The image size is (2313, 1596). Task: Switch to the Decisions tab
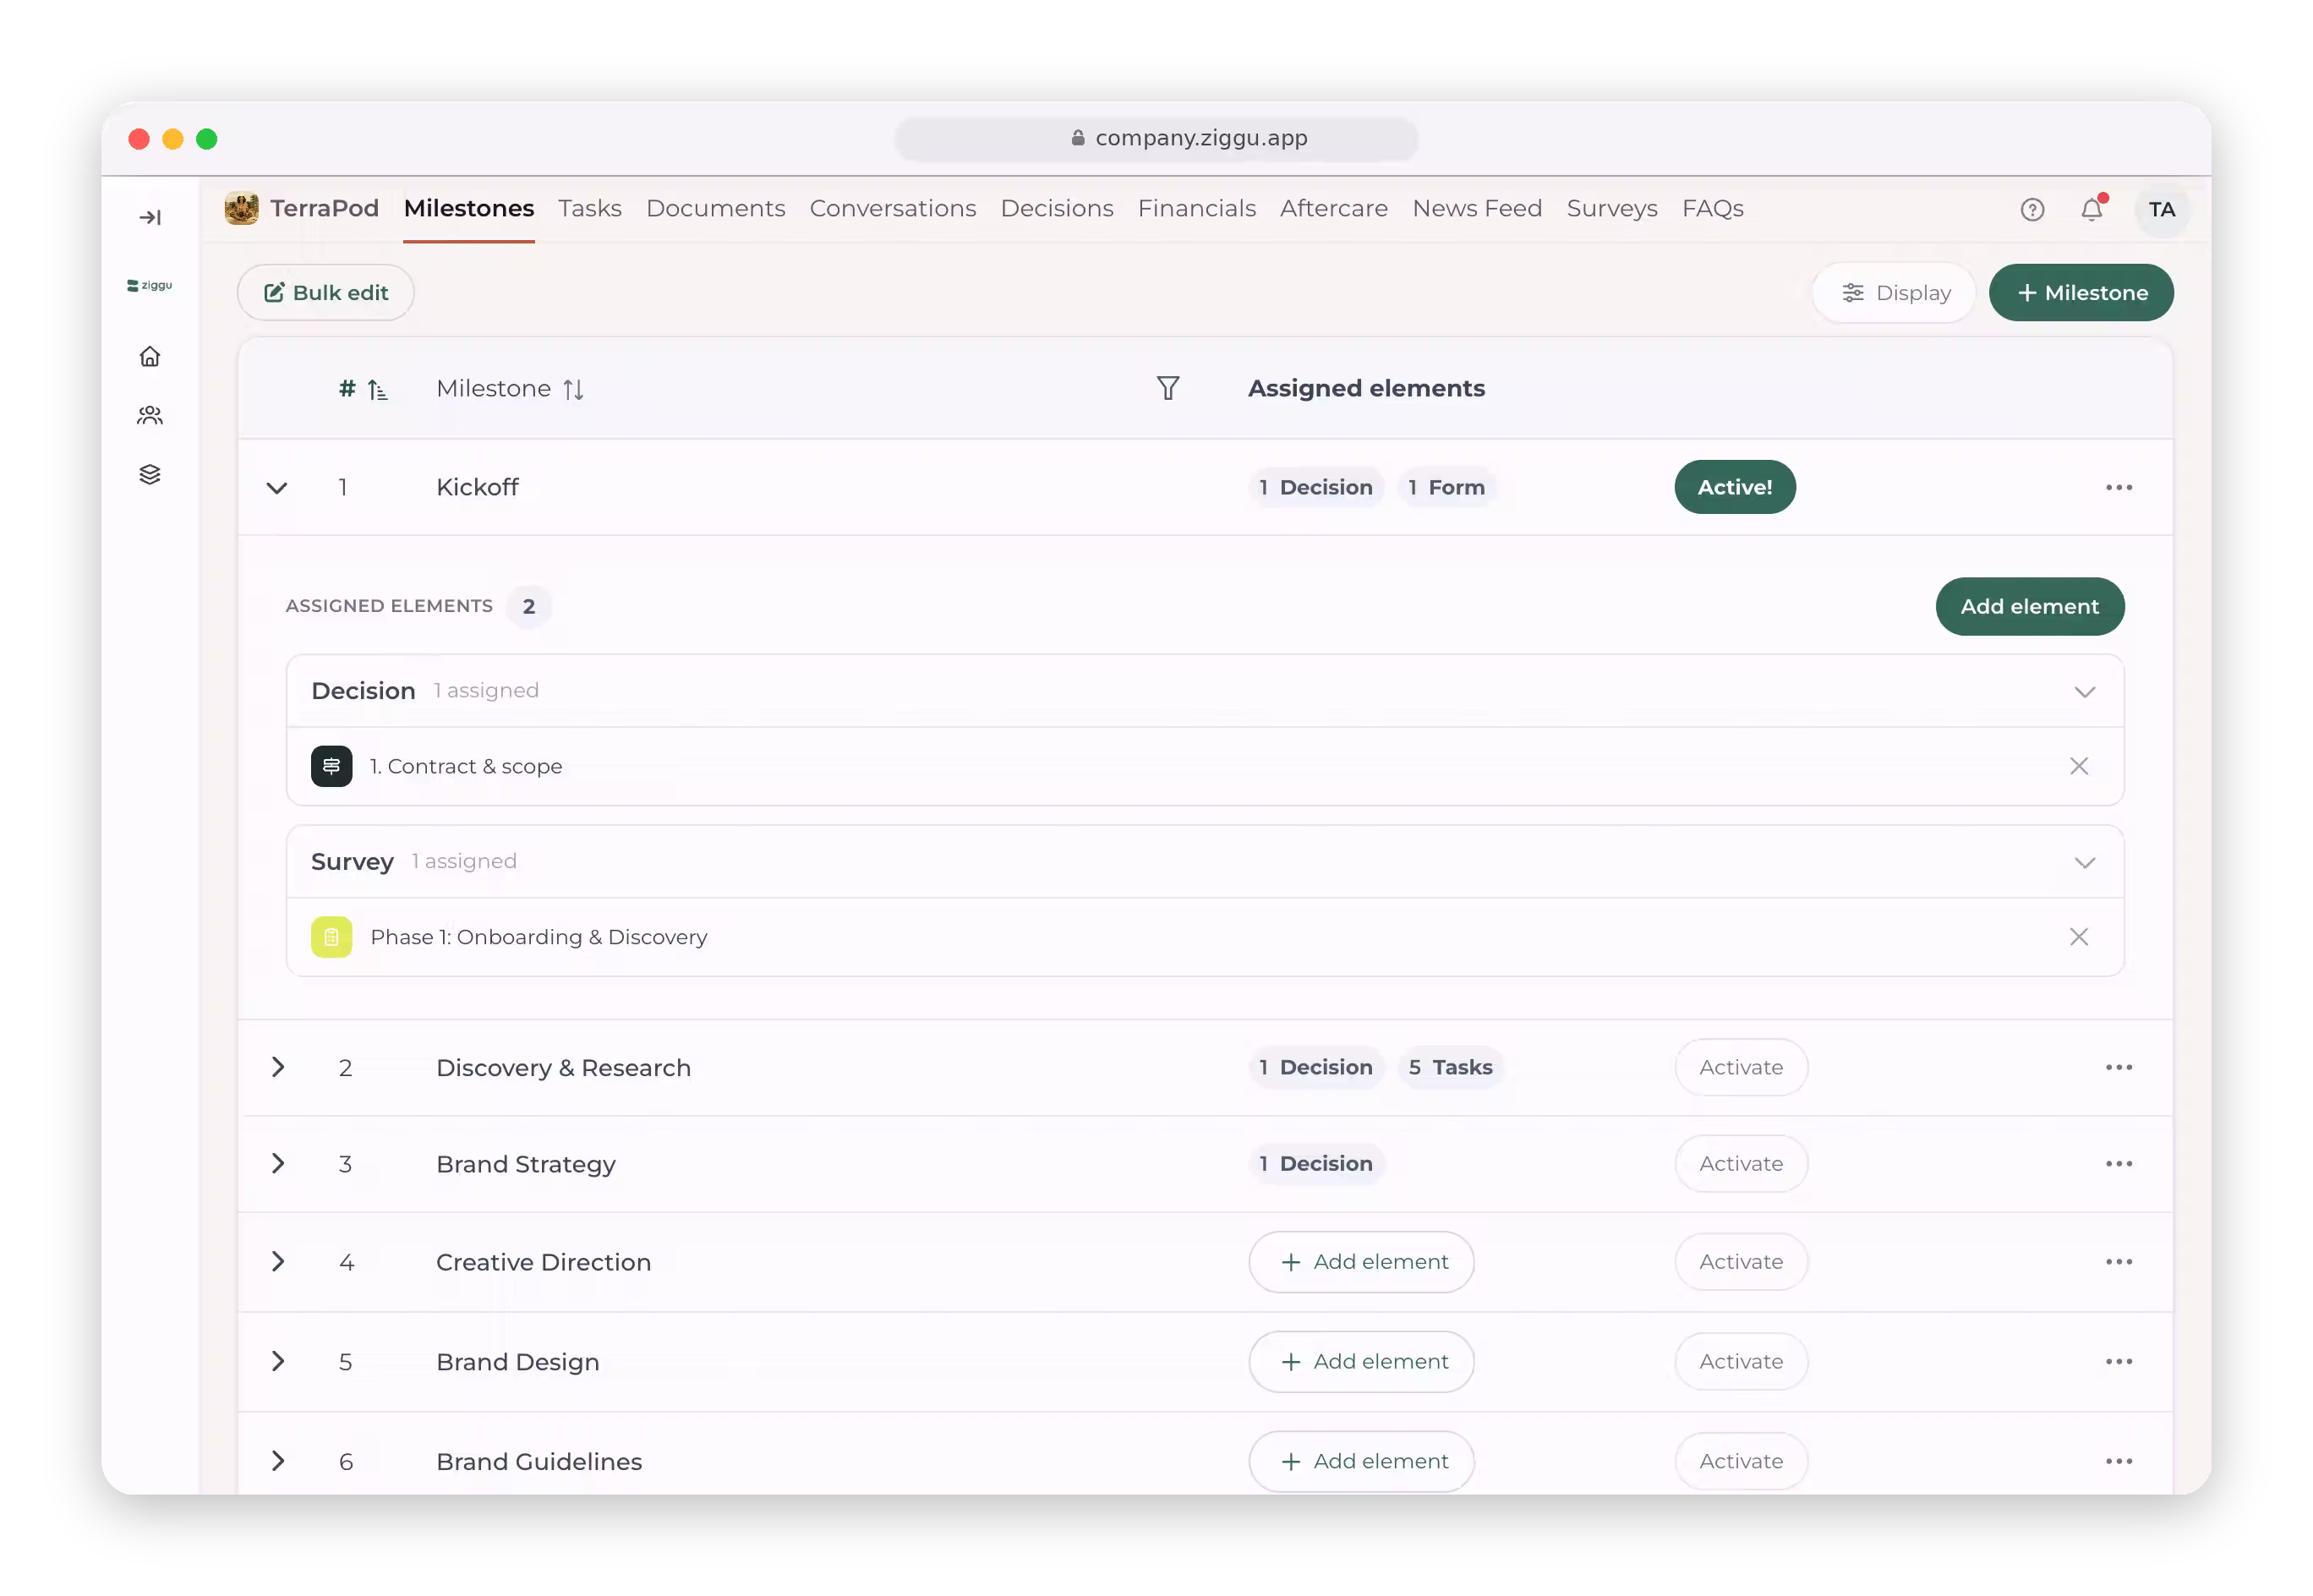[x=1057, y=208]
